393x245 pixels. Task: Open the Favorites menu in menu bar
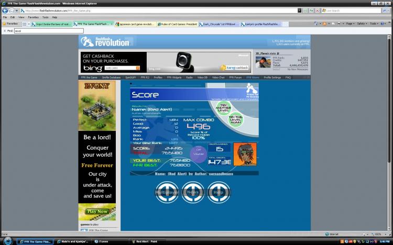pyautogui.click(x=34, y=17)
